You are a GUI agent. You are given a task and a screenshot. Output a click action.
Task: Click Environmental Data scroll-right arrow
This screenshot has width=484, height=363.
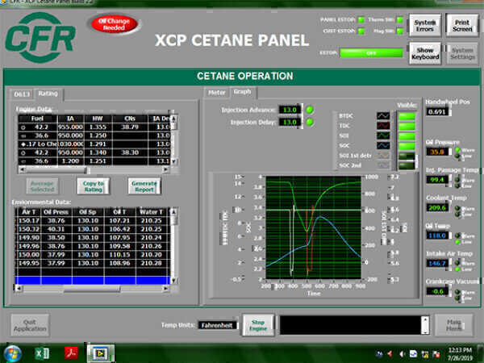coord(165,288)
